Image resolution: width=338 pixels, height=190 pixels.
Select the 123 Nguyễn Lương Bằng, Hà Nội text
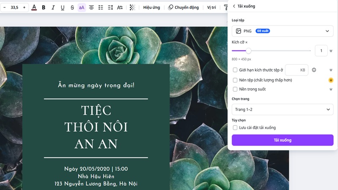click(96, 184)
